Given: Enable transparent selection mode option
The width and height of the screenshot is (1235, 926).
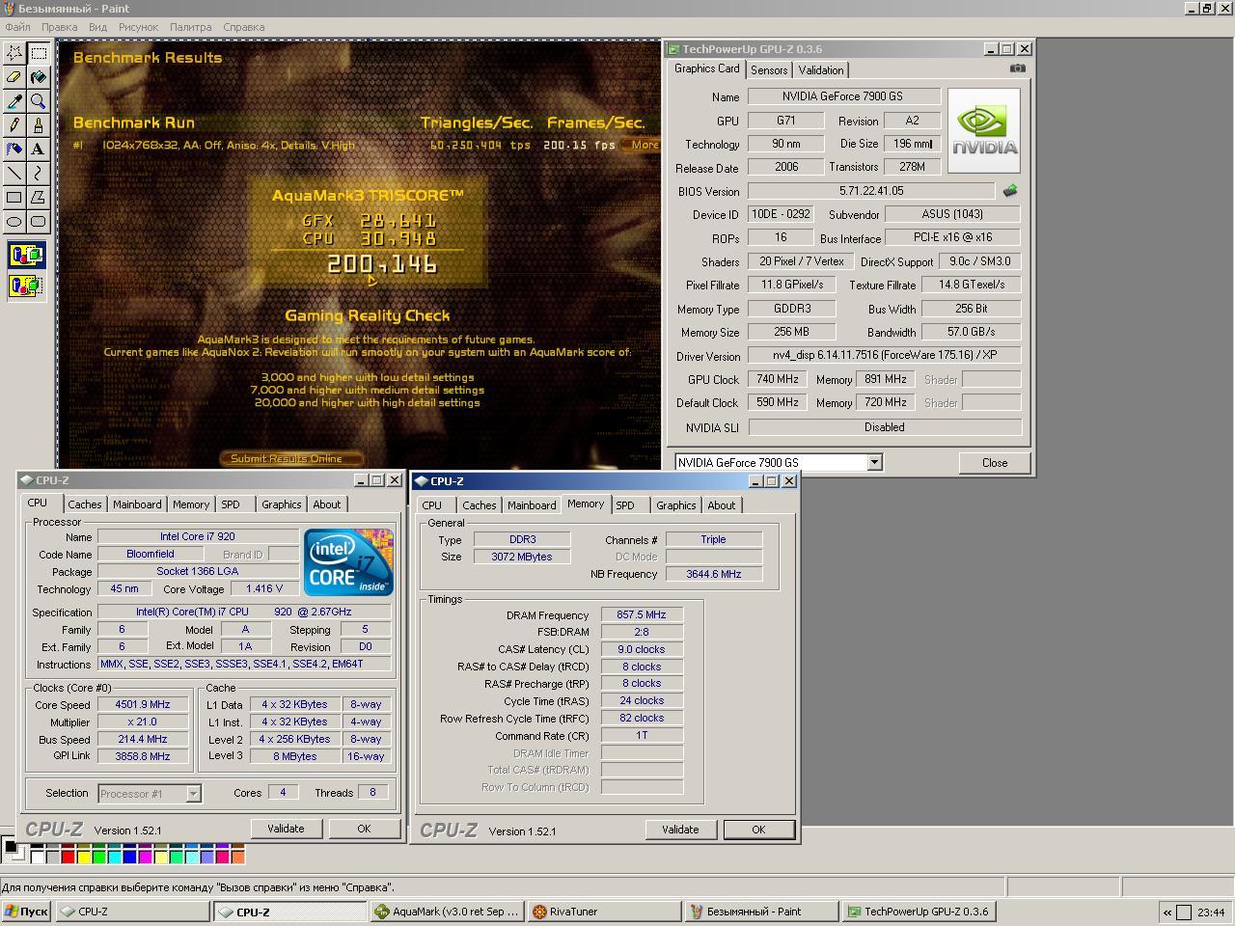Looking at the screenshot, I should [27, 286].
